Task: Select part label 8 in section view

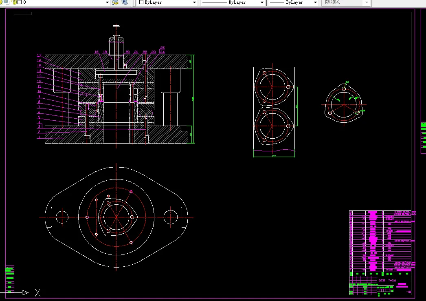Action: coord(39,102)
